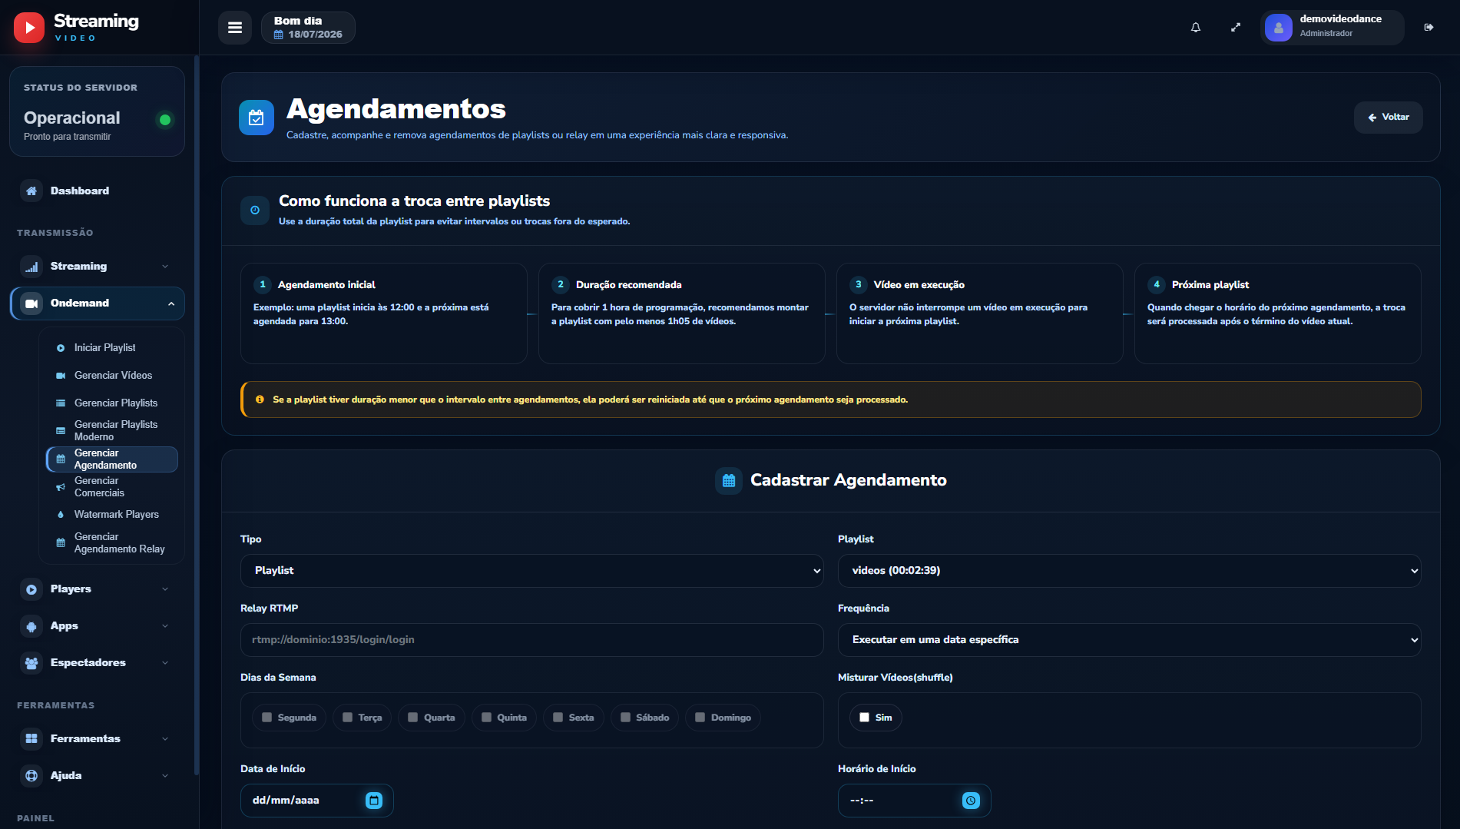Open the Watermark Players link
Image resolution: width=1460 pixels, height=829 pixels.
point(112,515)
